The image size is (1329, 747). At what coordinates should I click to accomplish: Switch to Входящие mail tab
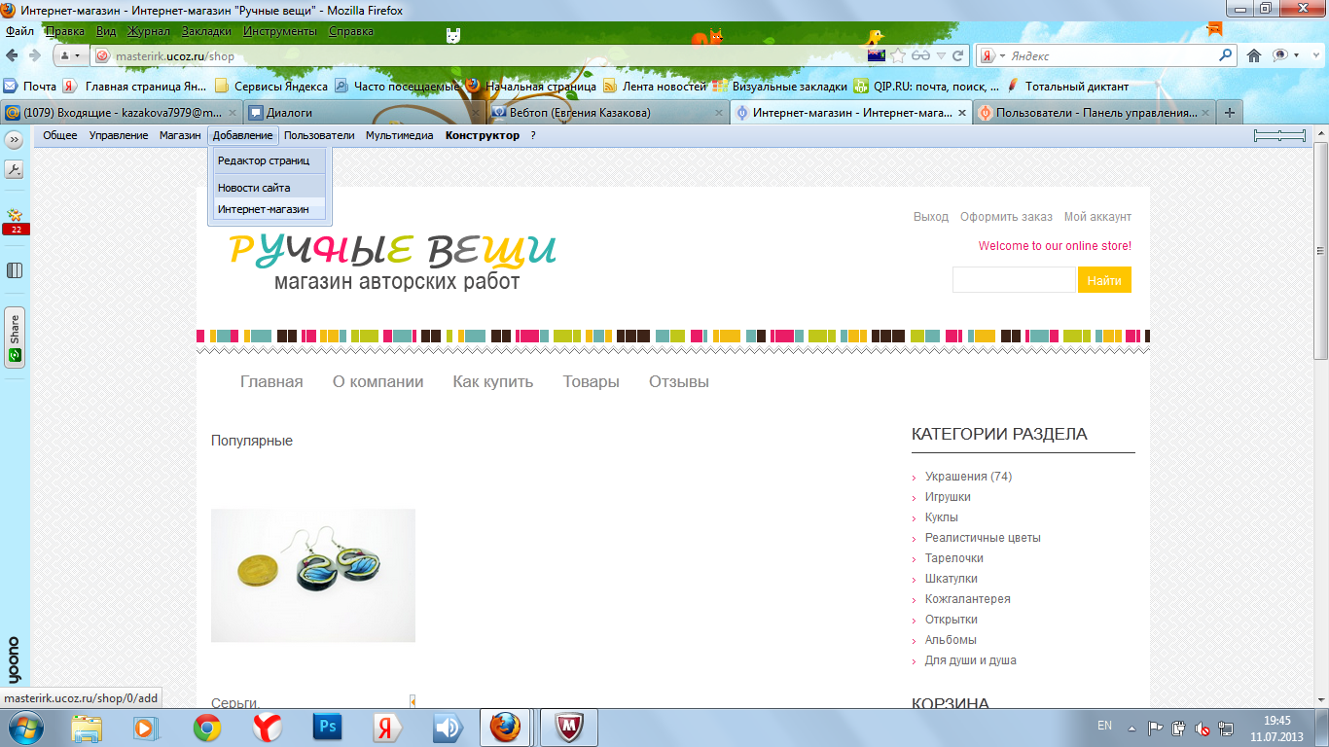coord(120,112)
